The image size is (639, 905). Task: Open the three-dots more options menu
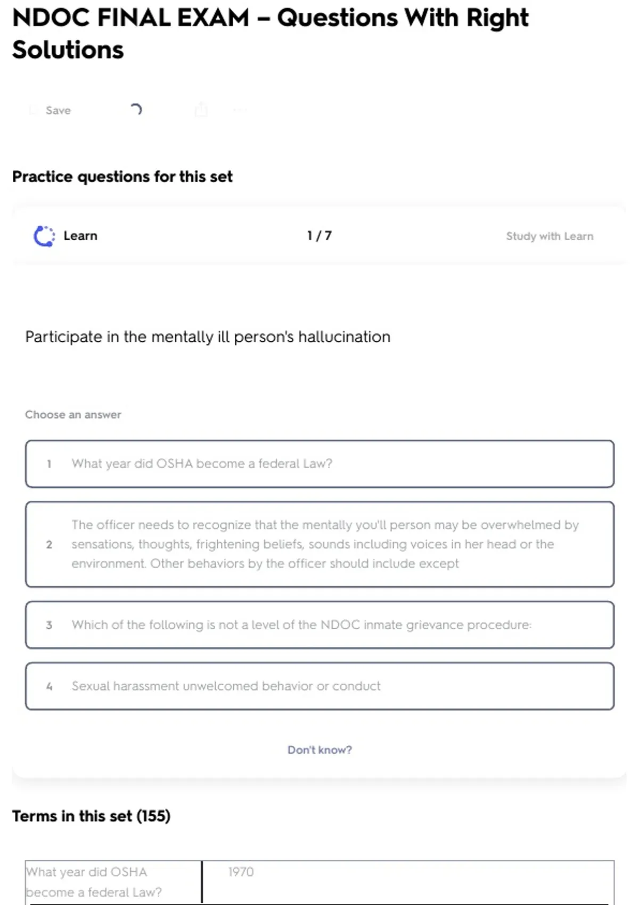[x=240, y=110]
